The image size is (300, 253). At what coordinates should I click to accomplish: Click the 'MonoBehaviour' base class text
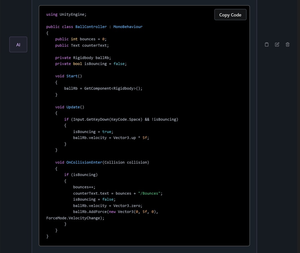(128, 27)
